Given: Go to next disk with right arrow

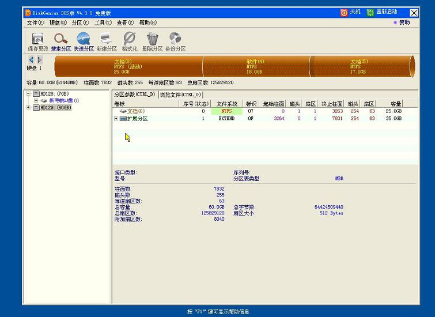Looking at the screenshot, I should 39,60.
